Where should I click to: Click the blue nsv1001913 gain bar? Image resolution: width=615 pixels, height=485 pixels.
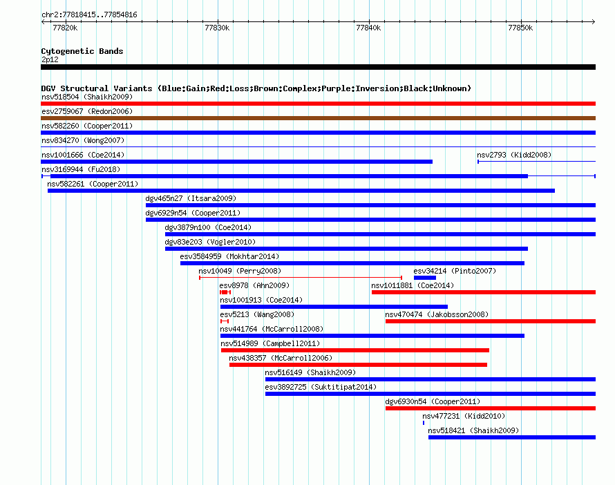pyautogui.click(x=334, y=307)
